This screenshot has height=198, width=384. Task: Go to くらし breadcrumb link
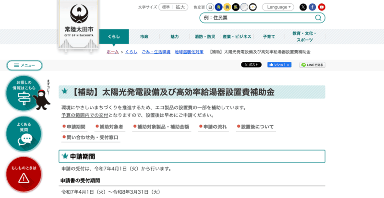click(131, 52)
